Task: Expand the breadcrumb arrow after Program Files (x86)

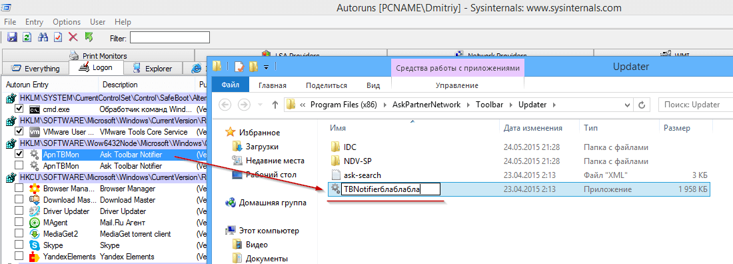Action: coord(386,105)
